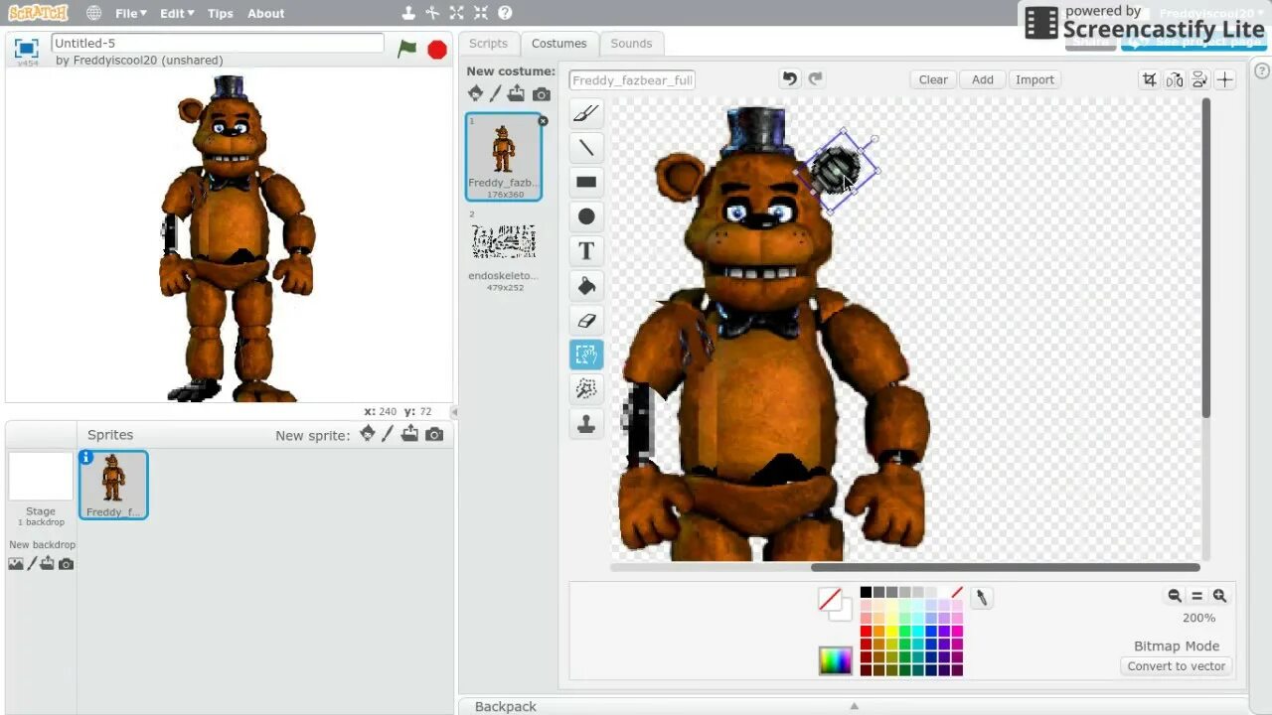This screenshot has height=715, width=1272.
Task: Choose backdrop from library
Action: 16,563
